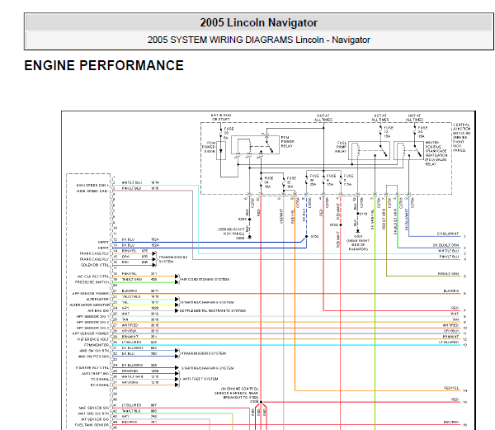The height and width of the screenshot is (430, 495).
Task: Click the 'FPM MONITOR' pin label
Action: pos(97,345)
